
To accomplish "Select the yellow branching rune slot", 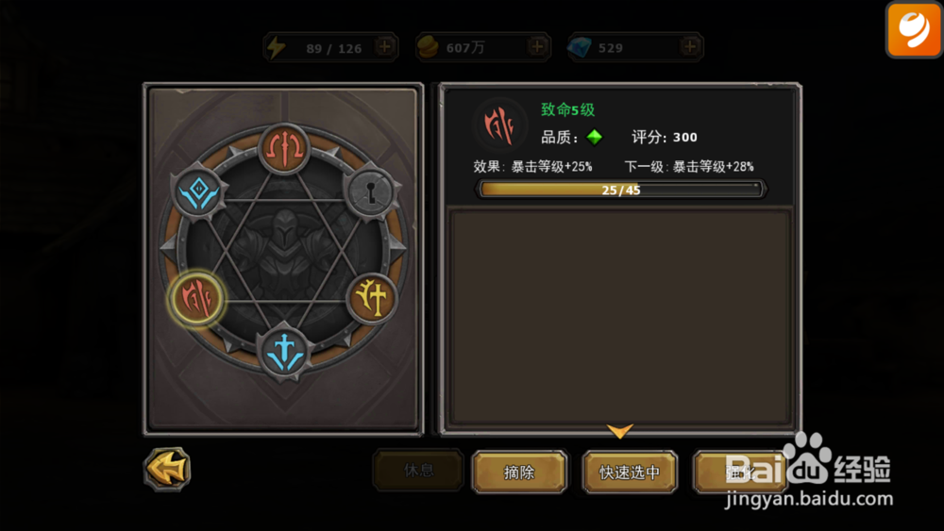I will click(371, 298).
